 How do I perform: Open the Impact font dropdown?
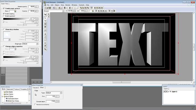pos(54,11)
